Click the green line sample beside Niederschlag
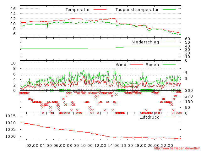 tap(169, 42)
